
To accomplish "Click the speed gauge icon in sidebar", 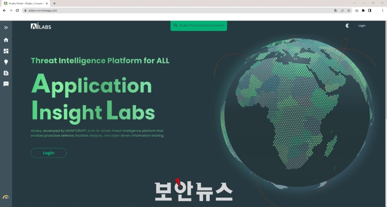I will [x=6, y=197].
